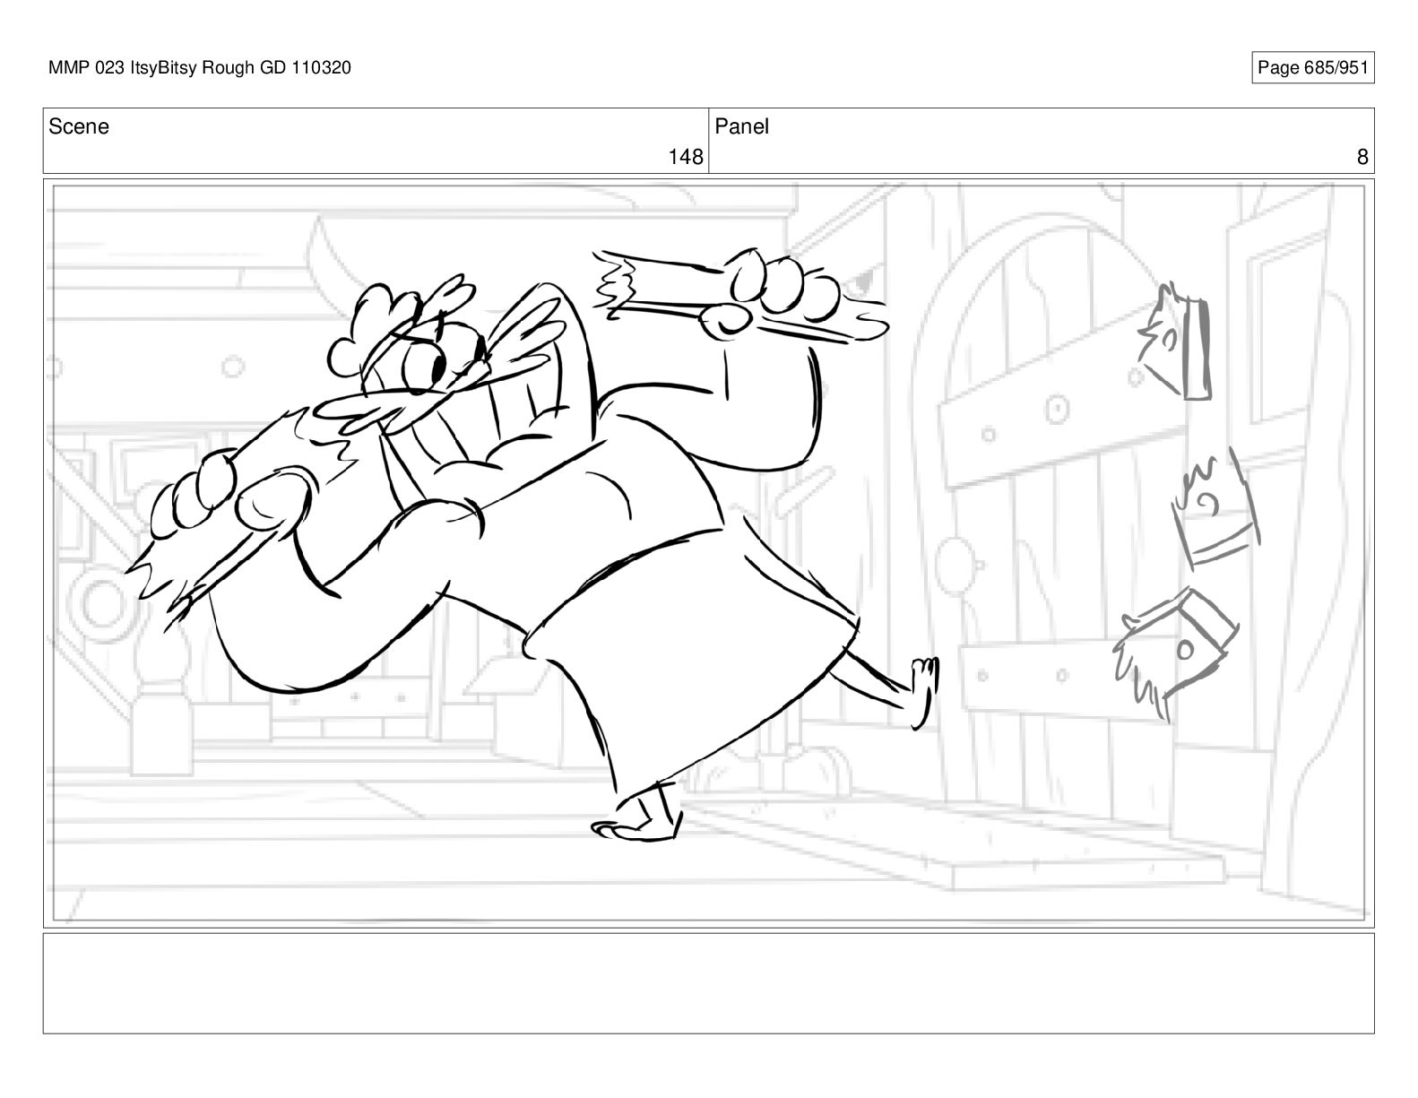Click the storyboard title 'MMP 023 ItsyBitsy Rough GD 110320'
The height and width of the screenshot is (1098, 1418).
(x=200, y=67)
